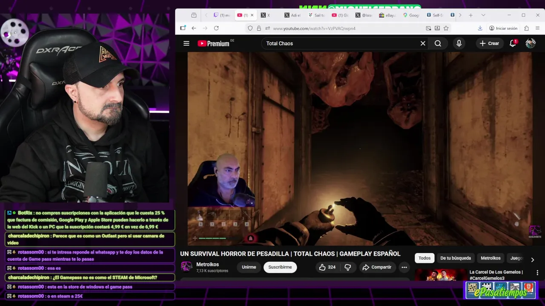Screen dimensions: 545x306
Task: Open options for La Carcel De Los Gemelos
Action: 537,272
